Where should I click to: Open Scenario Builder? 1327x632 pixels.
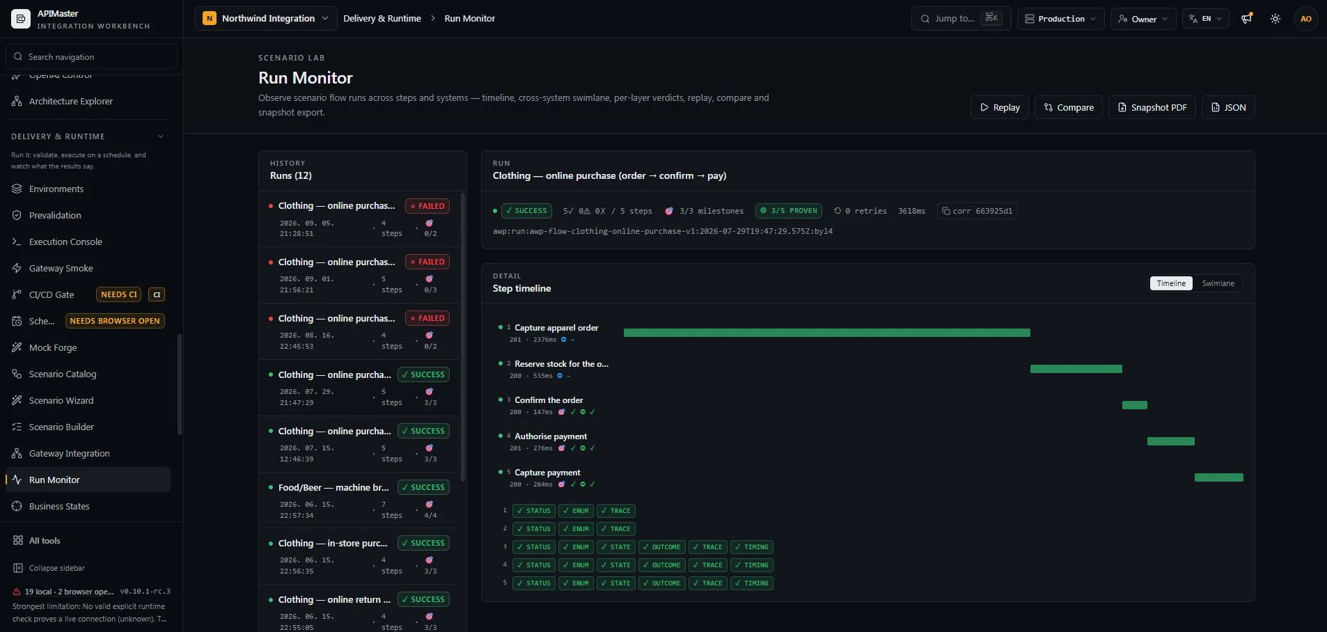tap(88, 427)
